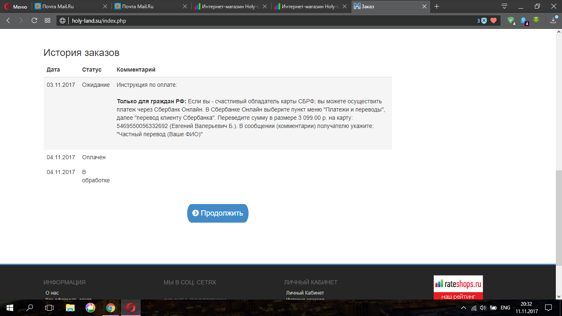
Task: Open the tab menu icon beside the minimize button
Action: (x=504, y=7)
